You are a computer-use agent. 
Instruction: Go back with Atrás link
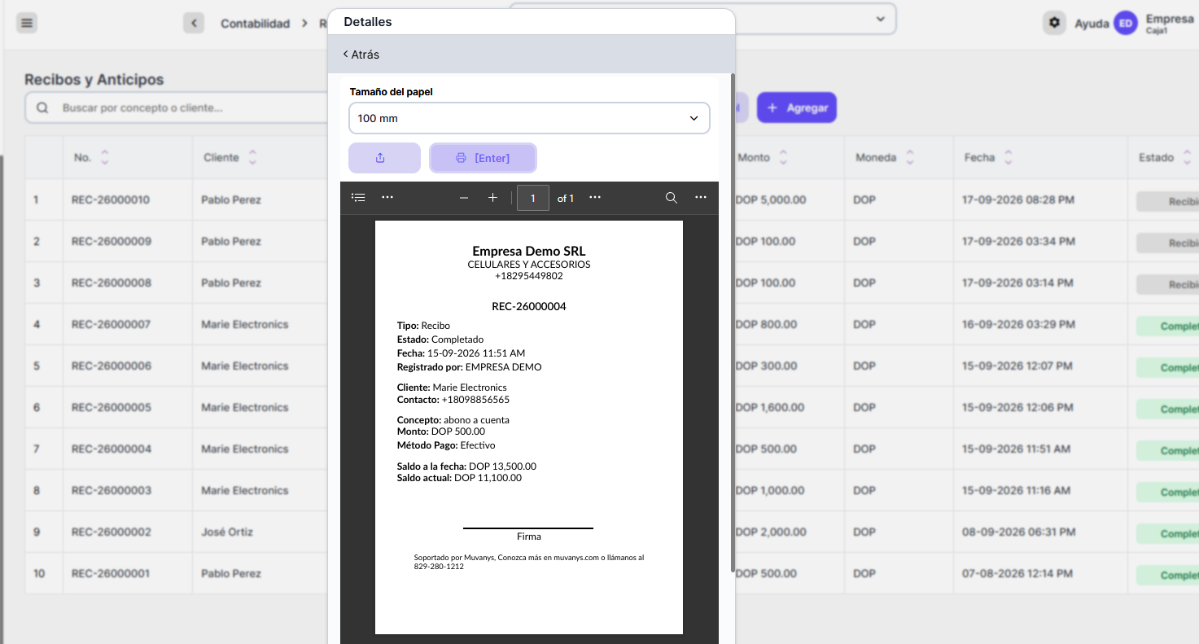(361, 55)
